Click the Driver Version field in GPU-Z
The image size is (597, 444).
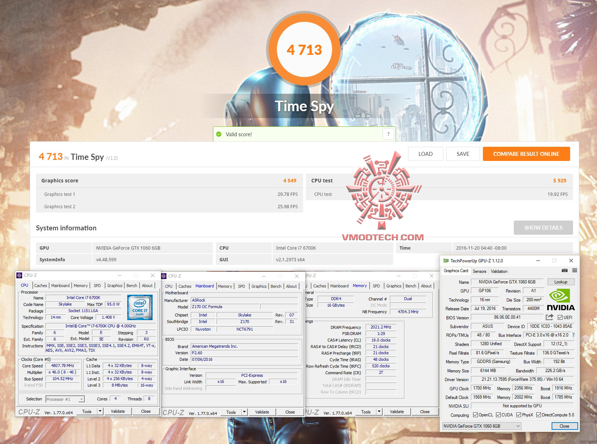pyautogui.click(x=523, y=379)
